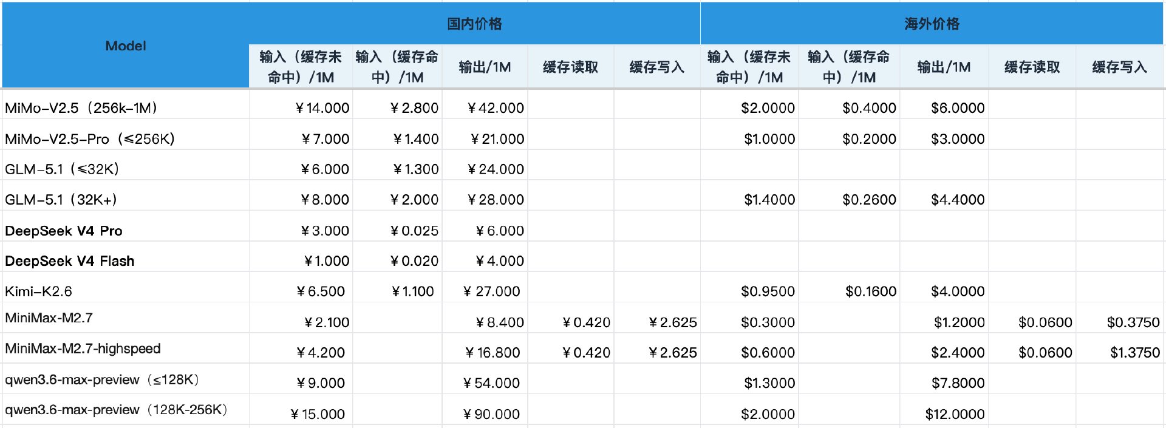Select the ¥14.000 input price cell
The image size is (1166, 428).
(x=322, y=108)
